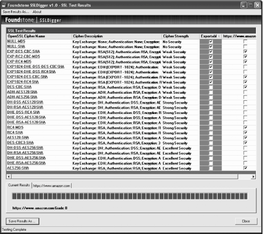Image resolution: width=263 pixels, height=234 pixels.
Task: Open the About menu
Action: 37,12
